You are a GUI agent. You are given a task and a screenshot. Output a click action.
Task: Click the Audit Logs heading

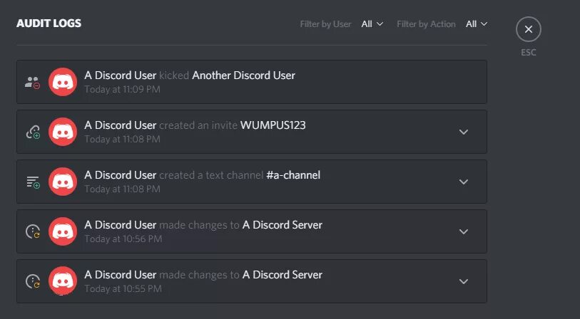(x=49, y=23)
